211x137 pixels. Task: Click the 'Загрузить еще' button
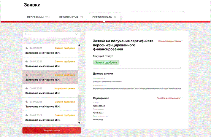[52, 131]
